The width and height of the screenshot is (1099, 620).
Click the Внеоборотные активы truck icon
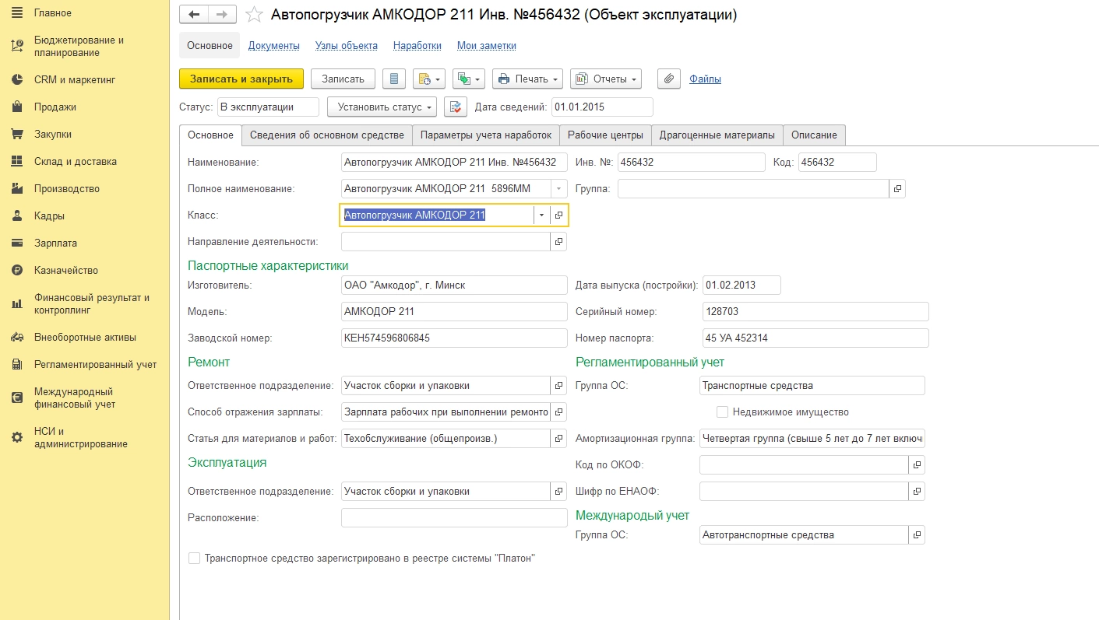coord(17,337)
